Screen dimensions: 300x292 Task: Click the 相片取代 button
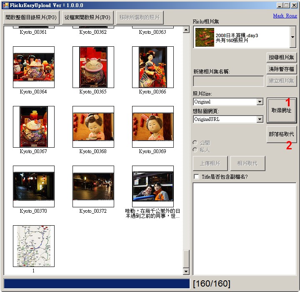tap(247, 164)
